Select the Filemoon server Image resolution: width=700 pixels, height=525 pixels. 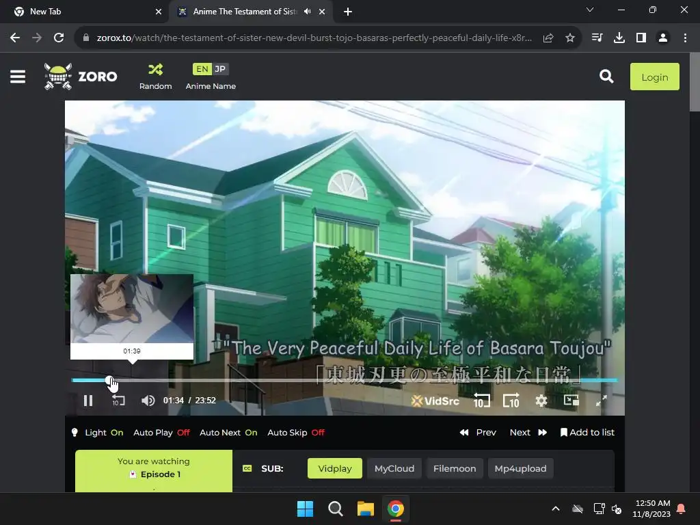tap(455, 469)
